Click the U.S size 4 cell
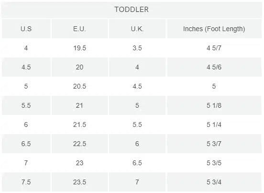Image resolution: width=264 pixels, height=193 pixels. [26, 48]
